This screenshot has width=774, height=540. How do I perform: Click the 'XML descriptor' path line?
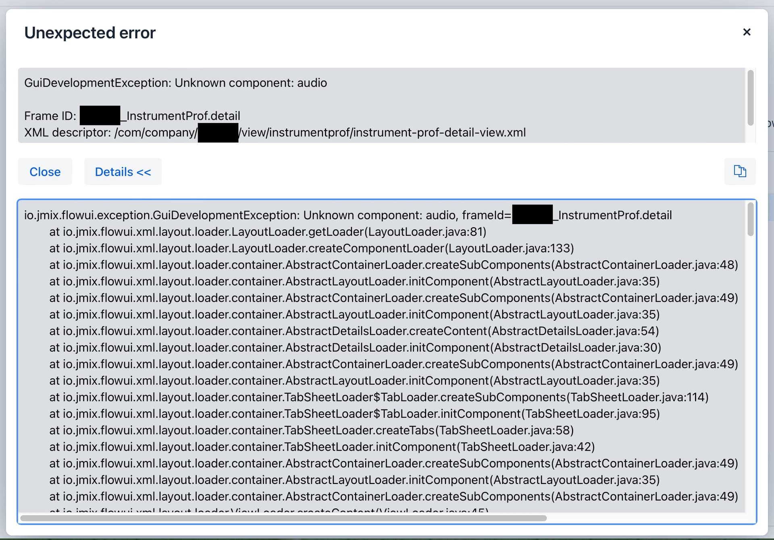pos(275,133)
